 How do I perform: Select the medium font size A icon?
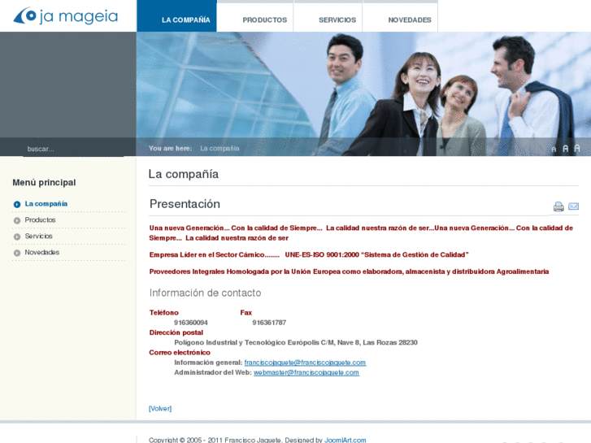point(565,149)
